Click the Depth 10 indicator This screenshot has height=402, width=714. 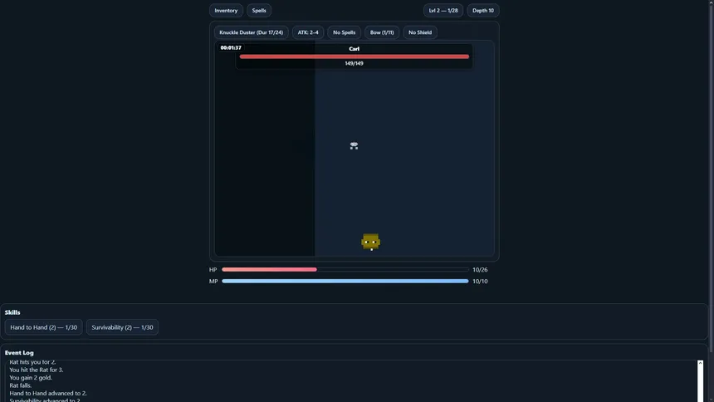coord(482,11)
